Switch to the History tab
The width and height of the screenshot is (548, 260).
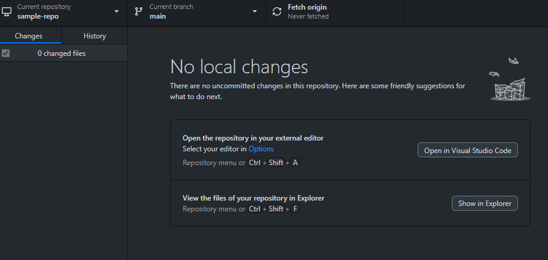click(x=95, y=35)
